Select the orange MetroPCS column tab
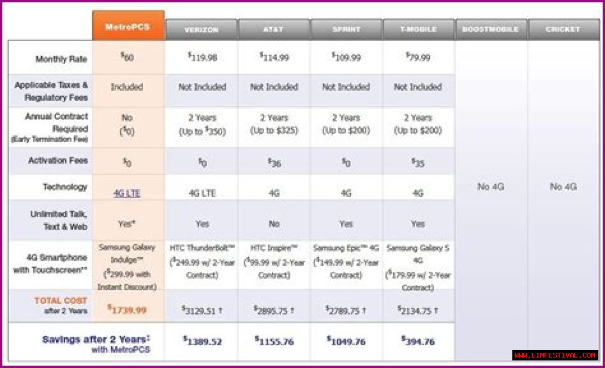 [x=128, y=26]
